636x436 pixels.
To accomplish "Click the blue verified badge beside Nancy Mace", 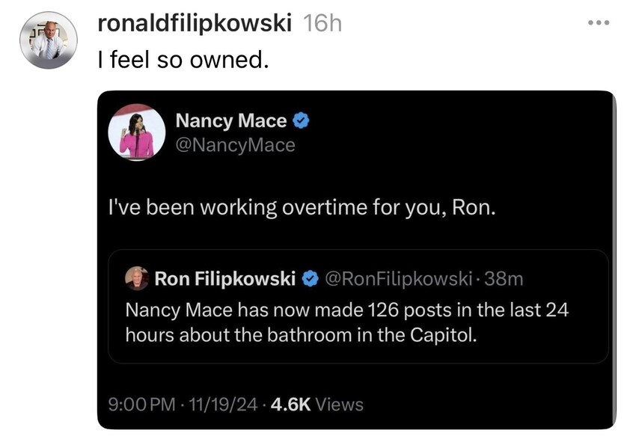I will (x=301, y=120).
